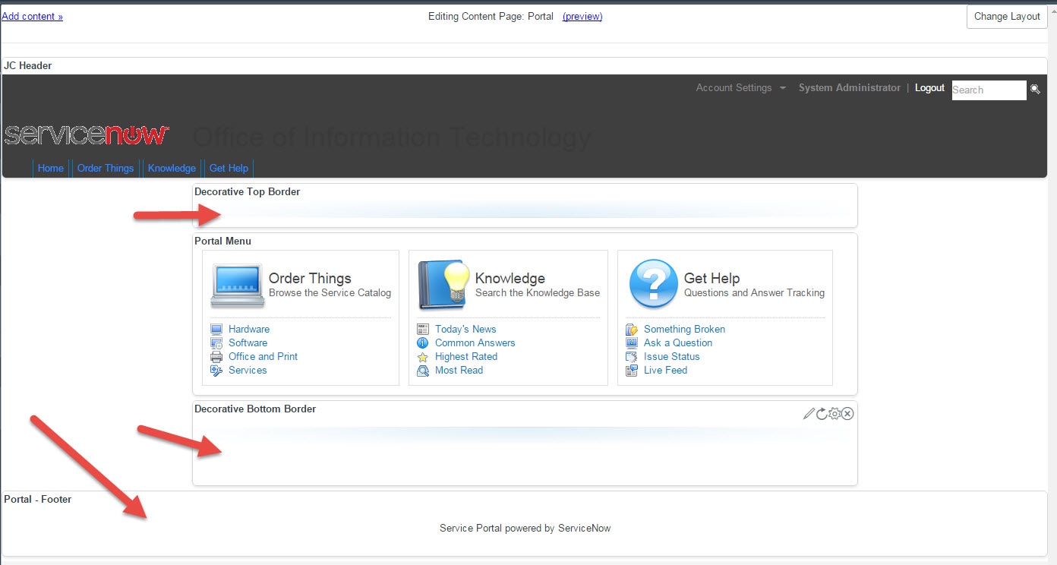This screenshot has height=565, width=1057.
Task: Click the refresh icon on Decorative Bottom Border widget
Action: [x=821, y=413]
